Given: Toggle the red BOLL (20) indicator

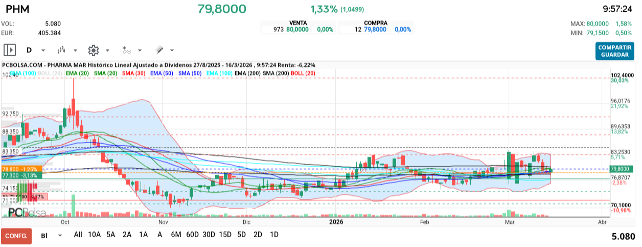Looking at the screenshot, I should point(303,74).
